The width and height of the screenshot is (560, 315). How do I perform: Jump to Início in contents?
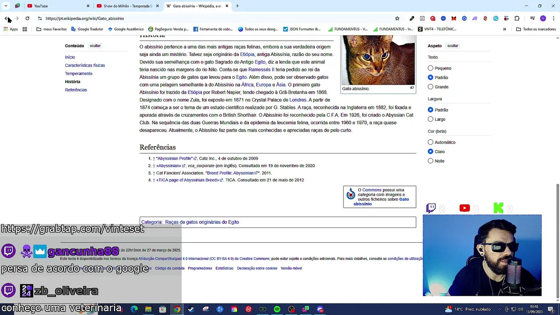[x=70, y=57]
